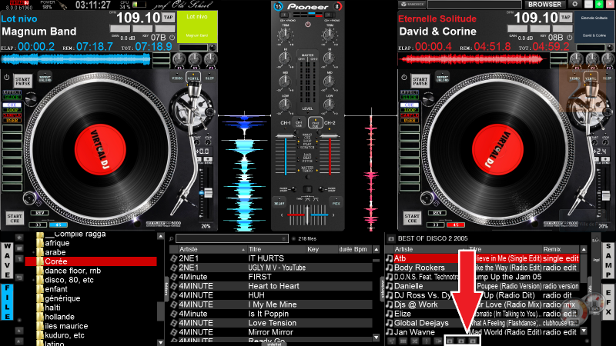Click note icon of 2NE1 IT HURTS row
Viewport: 616px width, 346px height.
[174, 258]
